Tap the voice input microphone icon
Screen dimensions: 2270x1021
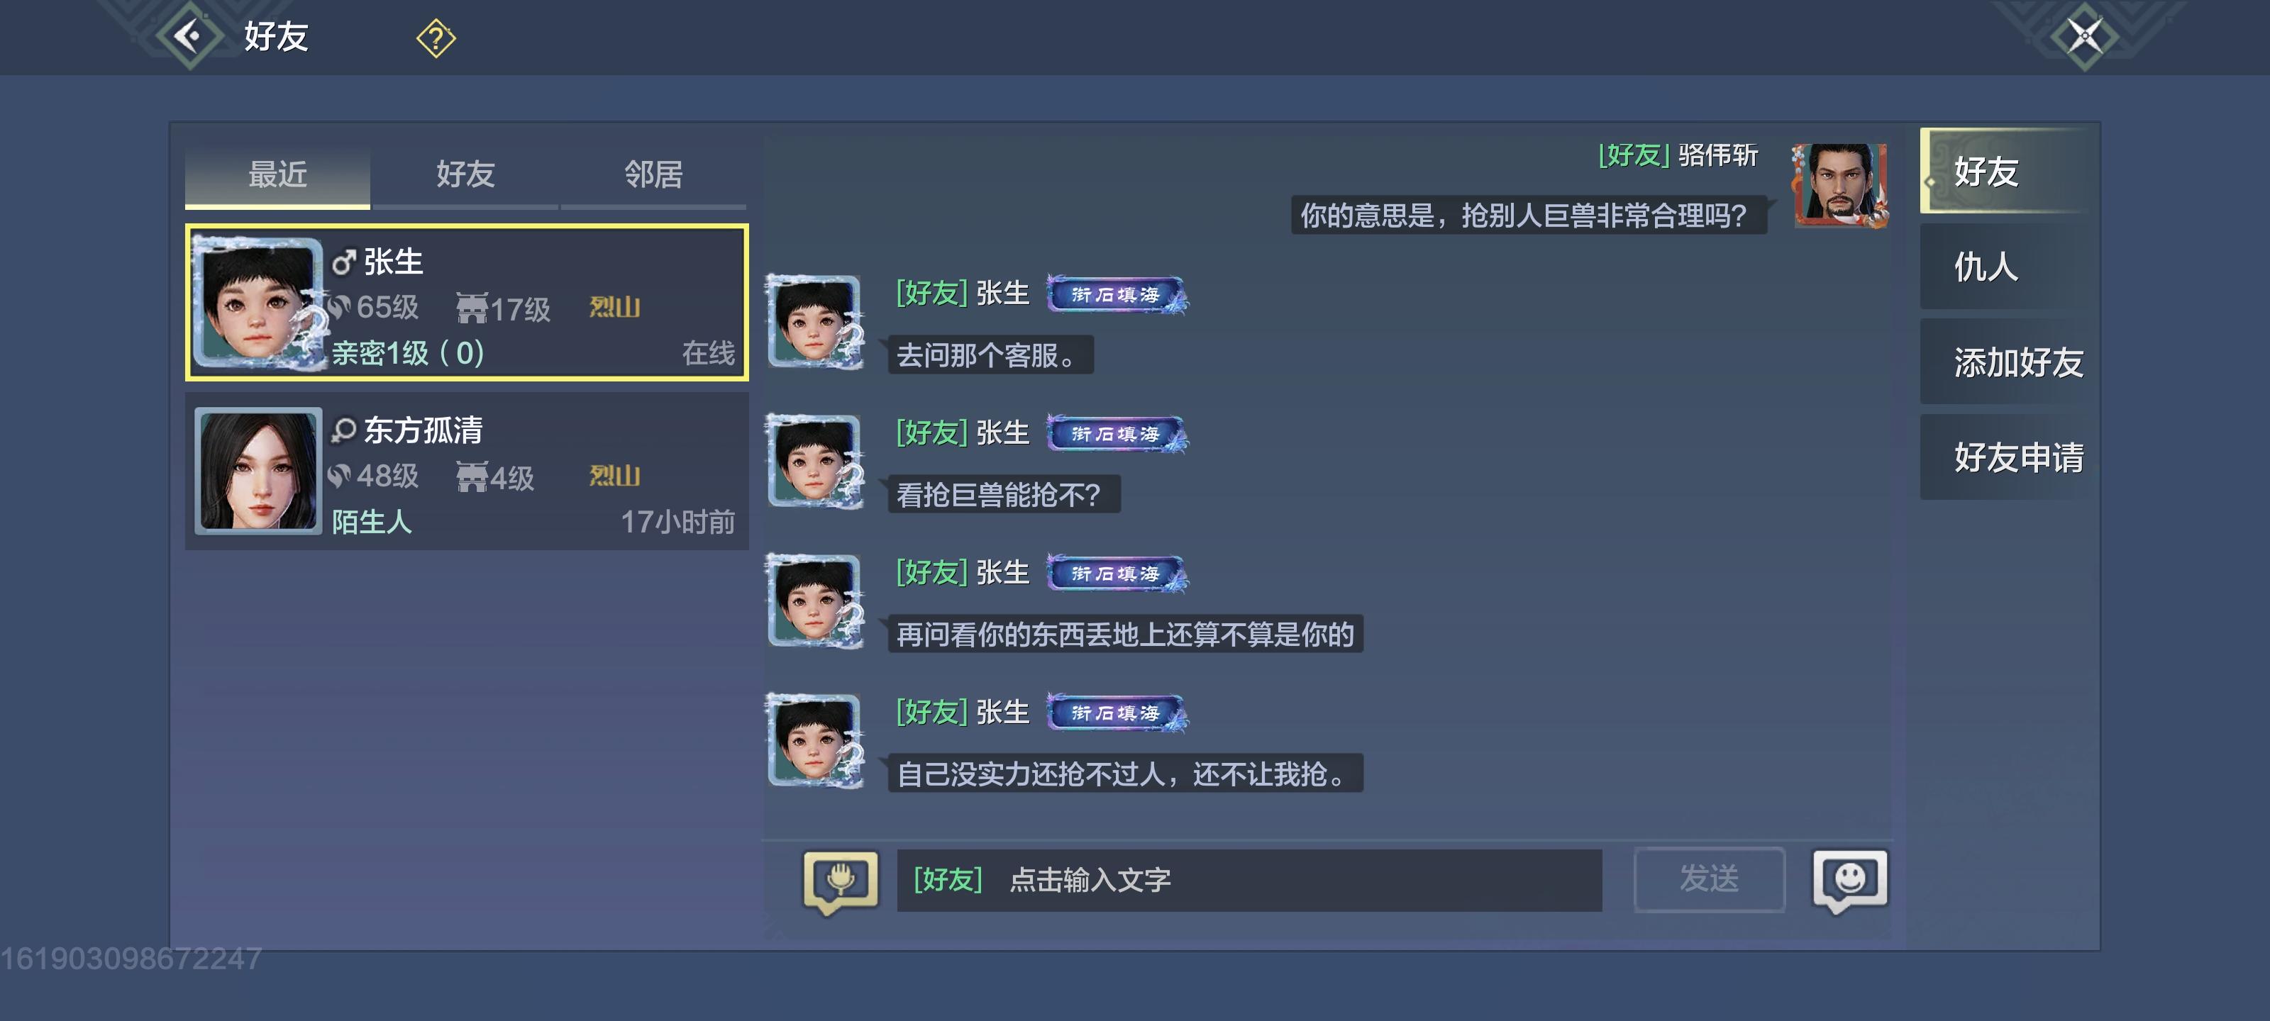point(841,880)
